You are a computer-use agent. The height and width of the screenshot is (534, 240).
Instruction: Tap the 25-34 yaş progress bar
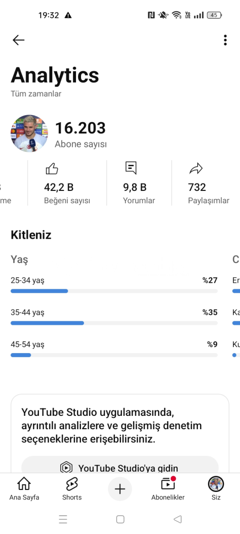[x=114, y=291]
